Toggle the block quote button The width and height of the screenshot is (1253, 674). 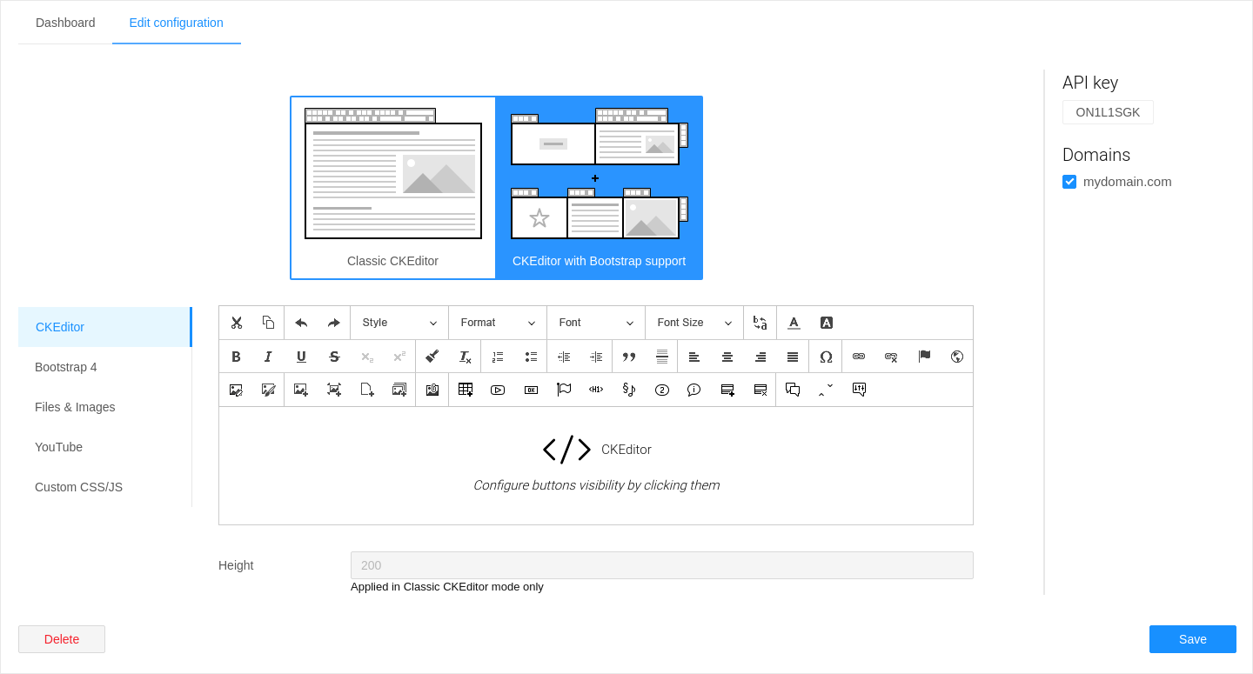[x=629, y=357]
